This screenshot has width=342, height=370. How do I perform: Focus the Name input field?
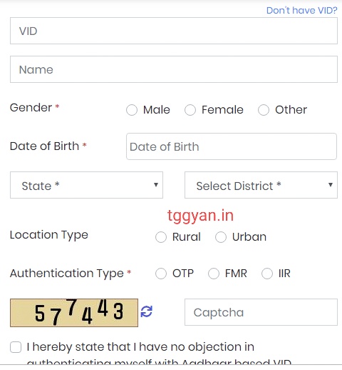(174, 69)
